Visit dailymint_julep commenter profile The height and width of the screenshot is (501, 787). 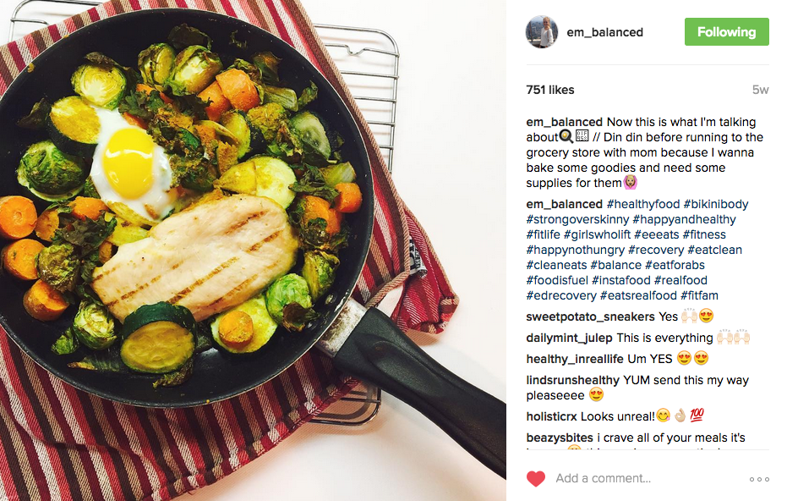coord(570,338)
